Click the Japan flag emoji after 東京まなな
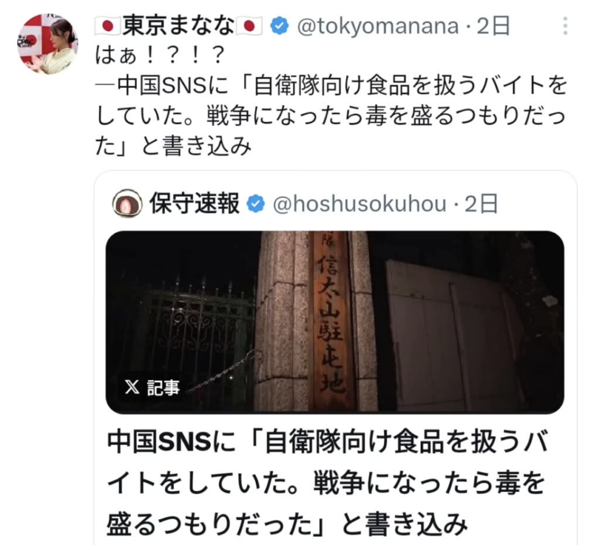The width and height of the screenshot is (591, 545). (249, 27)
